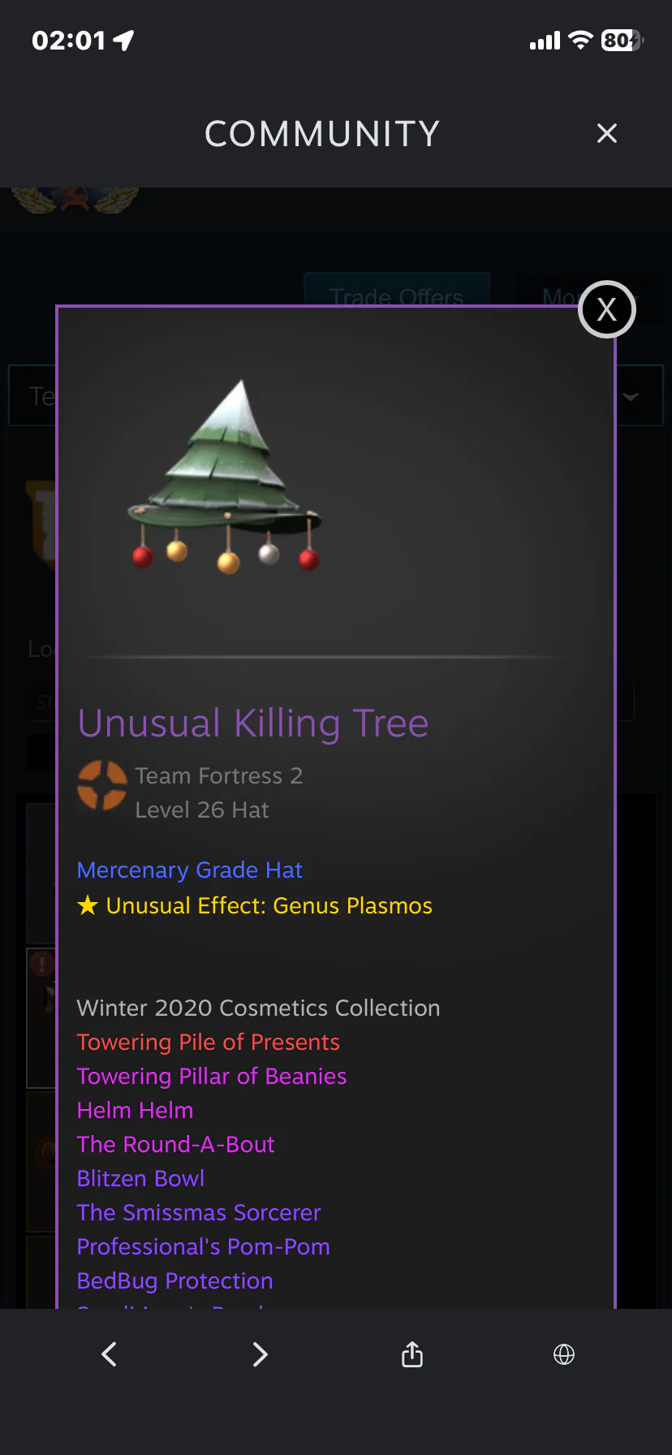Open Towering Pillar of Beanies link
Screen dimensions: 672x1455
(x=212, y=1076)
